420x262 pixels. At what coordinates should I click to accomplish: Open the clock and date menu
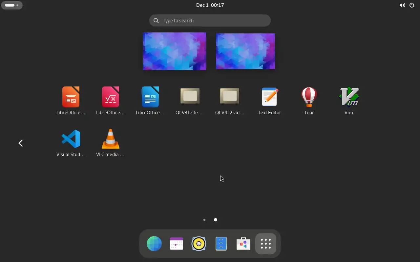tap(210, 5)
